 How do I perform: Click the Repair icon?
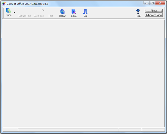click(62, 11)
